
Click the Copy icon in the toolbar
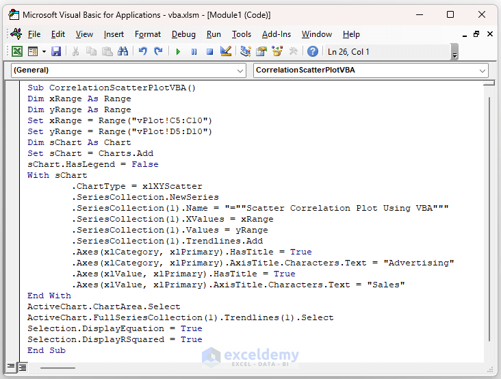point(92,51)
